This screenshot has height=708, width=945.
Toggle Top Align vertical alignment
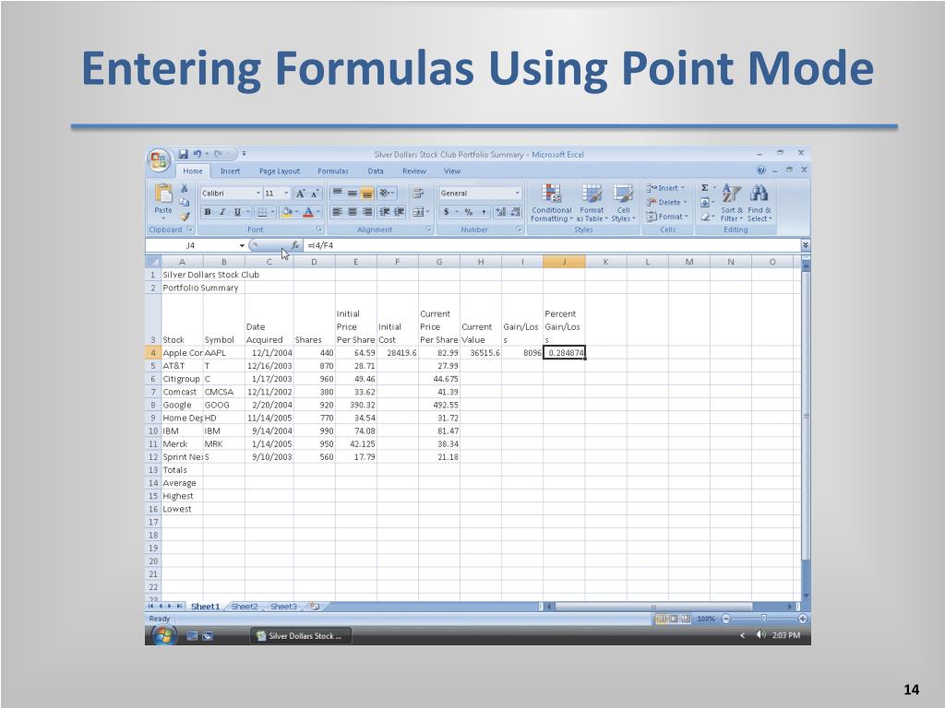(338, 194)
